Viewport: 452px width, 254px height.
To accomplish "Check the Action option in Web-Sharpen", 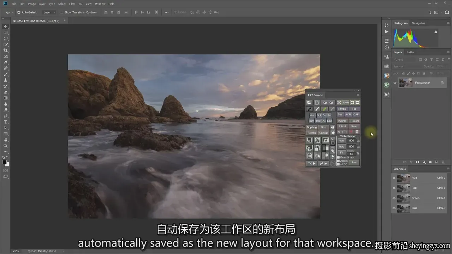I will click(339, 161).
